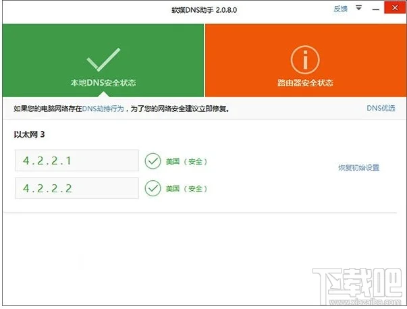The width and height of the screenshot is (407, 309).
Task: Click the check icon beside 4.2.2.1
Action: 153,161
